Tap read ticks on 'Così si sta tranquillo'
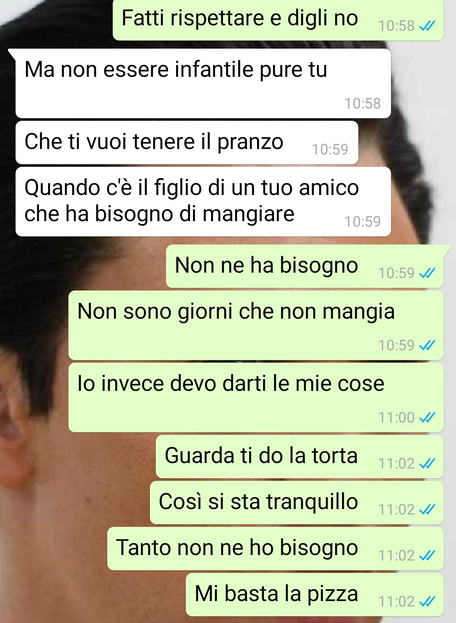456x623 pixels. tap(426, 510)
